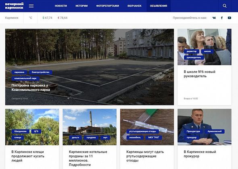Select the продажа tag
This screenshot has width=238, height=169.
(x=91, y=138)
